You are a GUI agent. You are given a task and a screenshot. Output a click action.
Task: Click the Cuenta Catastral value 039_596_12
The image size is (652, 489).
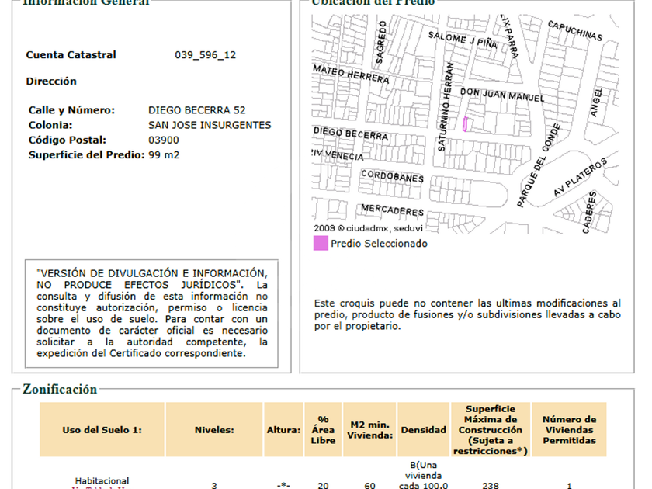click(x=205, y=55)
